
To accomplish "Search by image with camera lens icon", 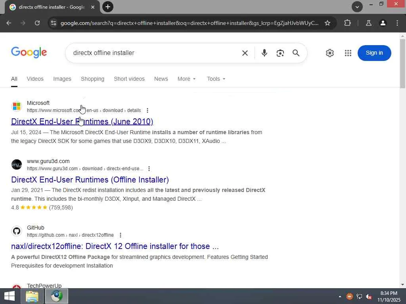I will (x=280, y=53).
